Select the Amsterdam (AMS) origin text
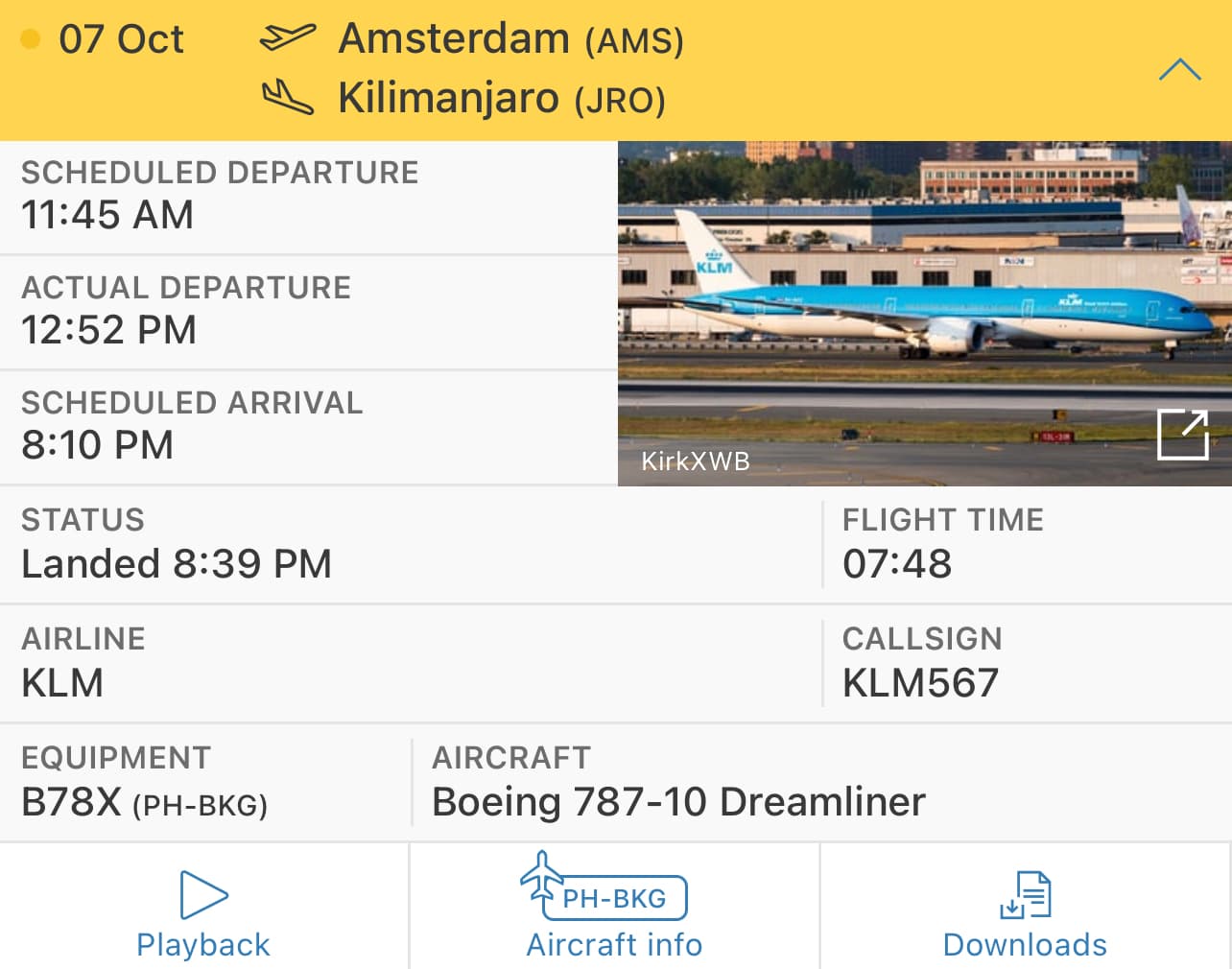Screen dimensions: 1232x969 coord(510,39)
